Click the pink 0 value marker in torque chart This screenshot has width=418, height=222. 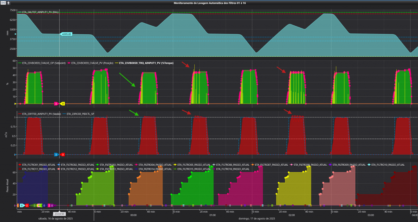pyautogui.click(x=56, y=104)
